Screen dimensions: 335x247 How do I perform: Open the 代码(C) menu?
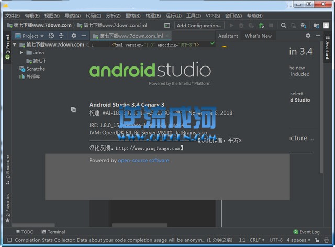click(x=93, y=16)
